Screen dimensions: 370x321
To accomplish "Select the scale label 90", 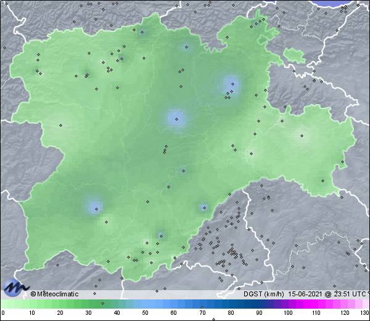I will [259, 313].
